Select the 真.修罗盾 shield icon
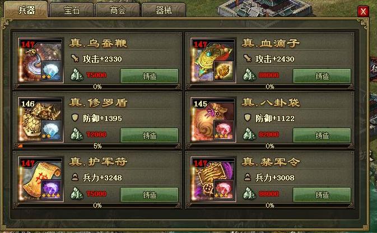 click(x=41, y=120)
